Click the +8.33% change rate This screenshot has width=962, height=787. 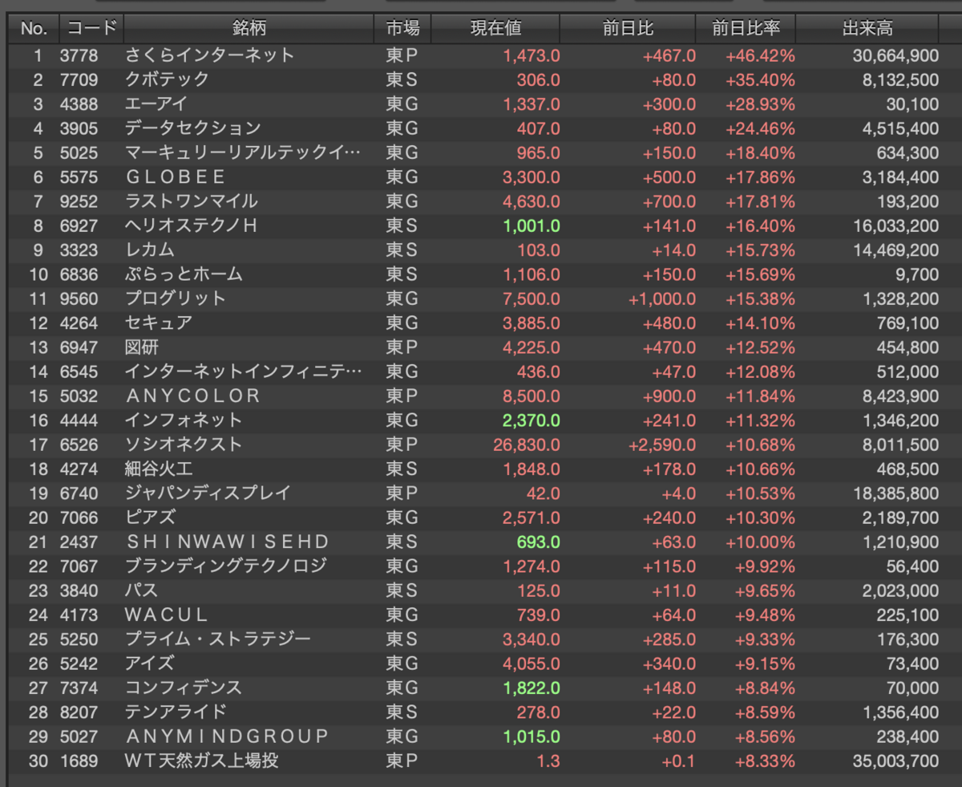pyautogui.click(x=765, y=761)
